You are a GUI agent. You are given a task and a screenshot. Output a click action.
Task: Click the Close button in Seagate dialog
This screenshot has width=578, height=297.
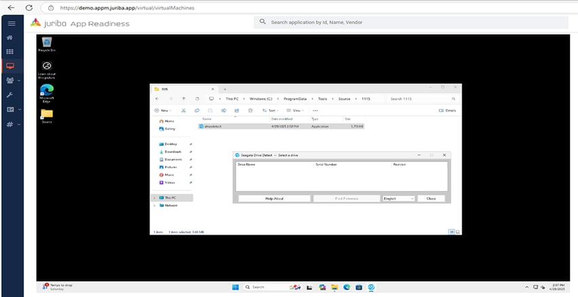(x=431, y=199)
